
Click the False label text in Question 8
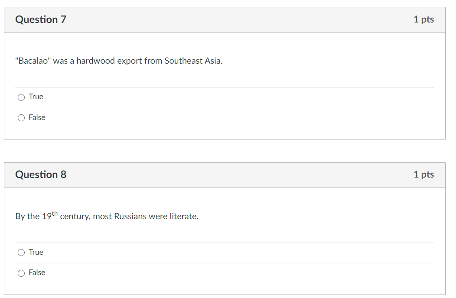pyautogui.click(x=37, y=272)
